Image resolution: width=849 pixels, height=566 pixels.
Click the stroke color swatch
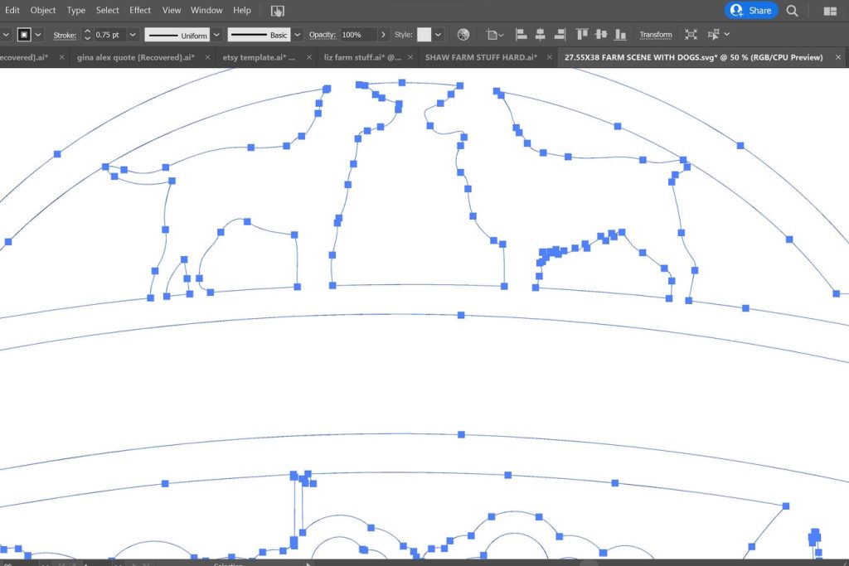[24, 35]
